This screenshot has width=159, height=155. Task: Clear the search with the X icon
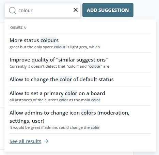pyautogui.click(x=76, y=10)
